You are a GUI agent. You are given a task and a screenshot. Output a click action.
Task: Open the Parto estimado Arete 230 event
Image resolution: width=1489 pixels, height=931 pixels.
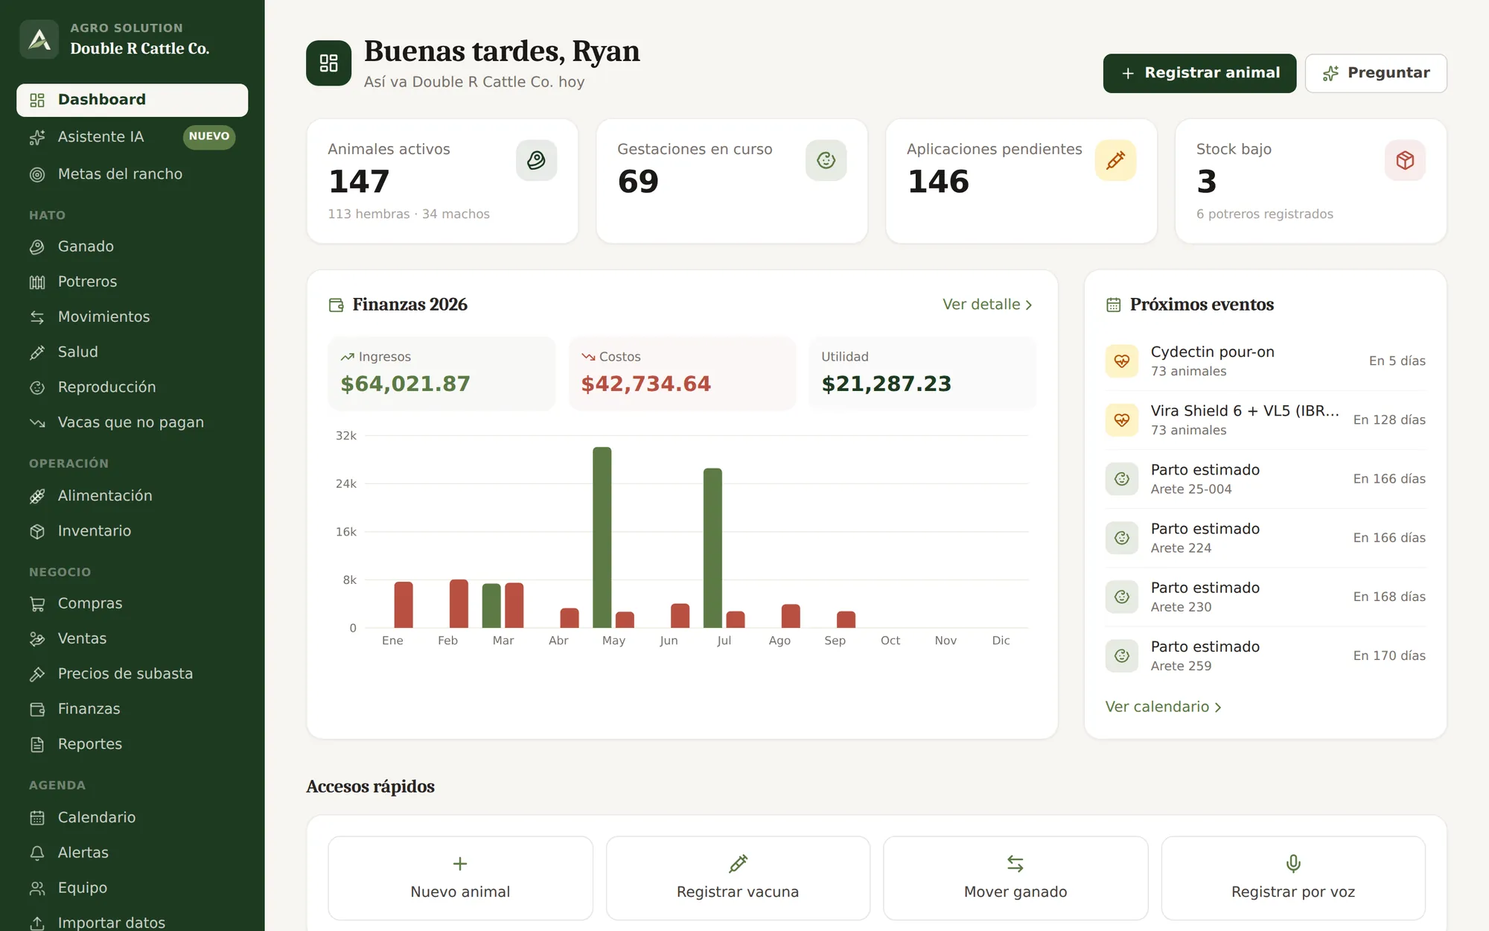1266,597
